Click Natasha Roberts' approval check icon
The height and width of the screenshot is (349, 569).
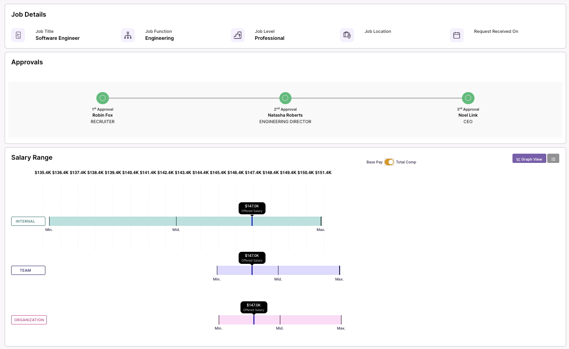[x=285, y=98]
